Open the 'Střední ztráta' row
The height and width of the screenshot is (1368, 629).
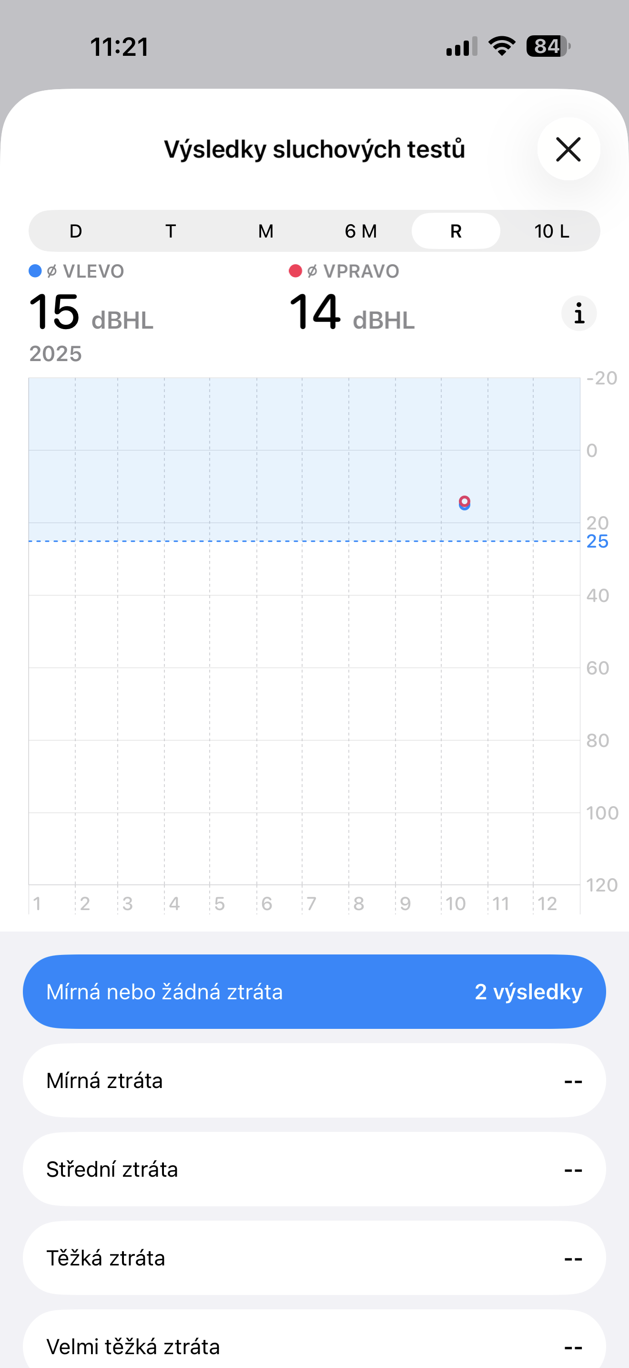pyautogui.click(x=314, y=1170)
